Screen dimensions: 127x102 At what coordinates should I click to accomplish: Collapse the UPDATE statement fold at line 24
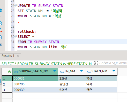[16, 5]
